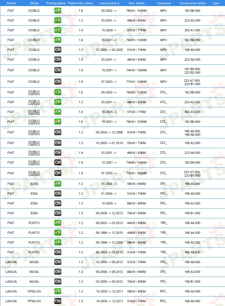
Task: Select '06.2003 -> 03.2012' in the Punto diesel row
Action: [109, 252]
